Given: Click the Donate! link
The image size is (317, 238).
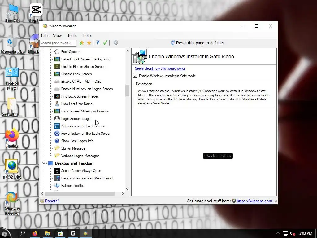Looking at the screenshot, I should coord(52,201).
